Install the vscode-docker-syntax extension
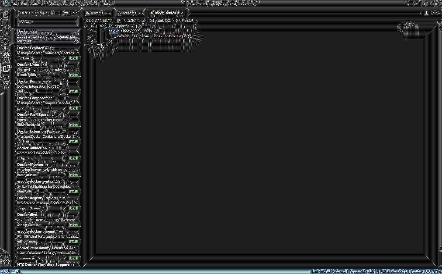The image size is (442, 274). pos(74,191)
